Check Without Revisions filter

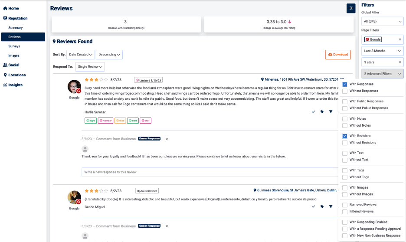tap(345, 143)
